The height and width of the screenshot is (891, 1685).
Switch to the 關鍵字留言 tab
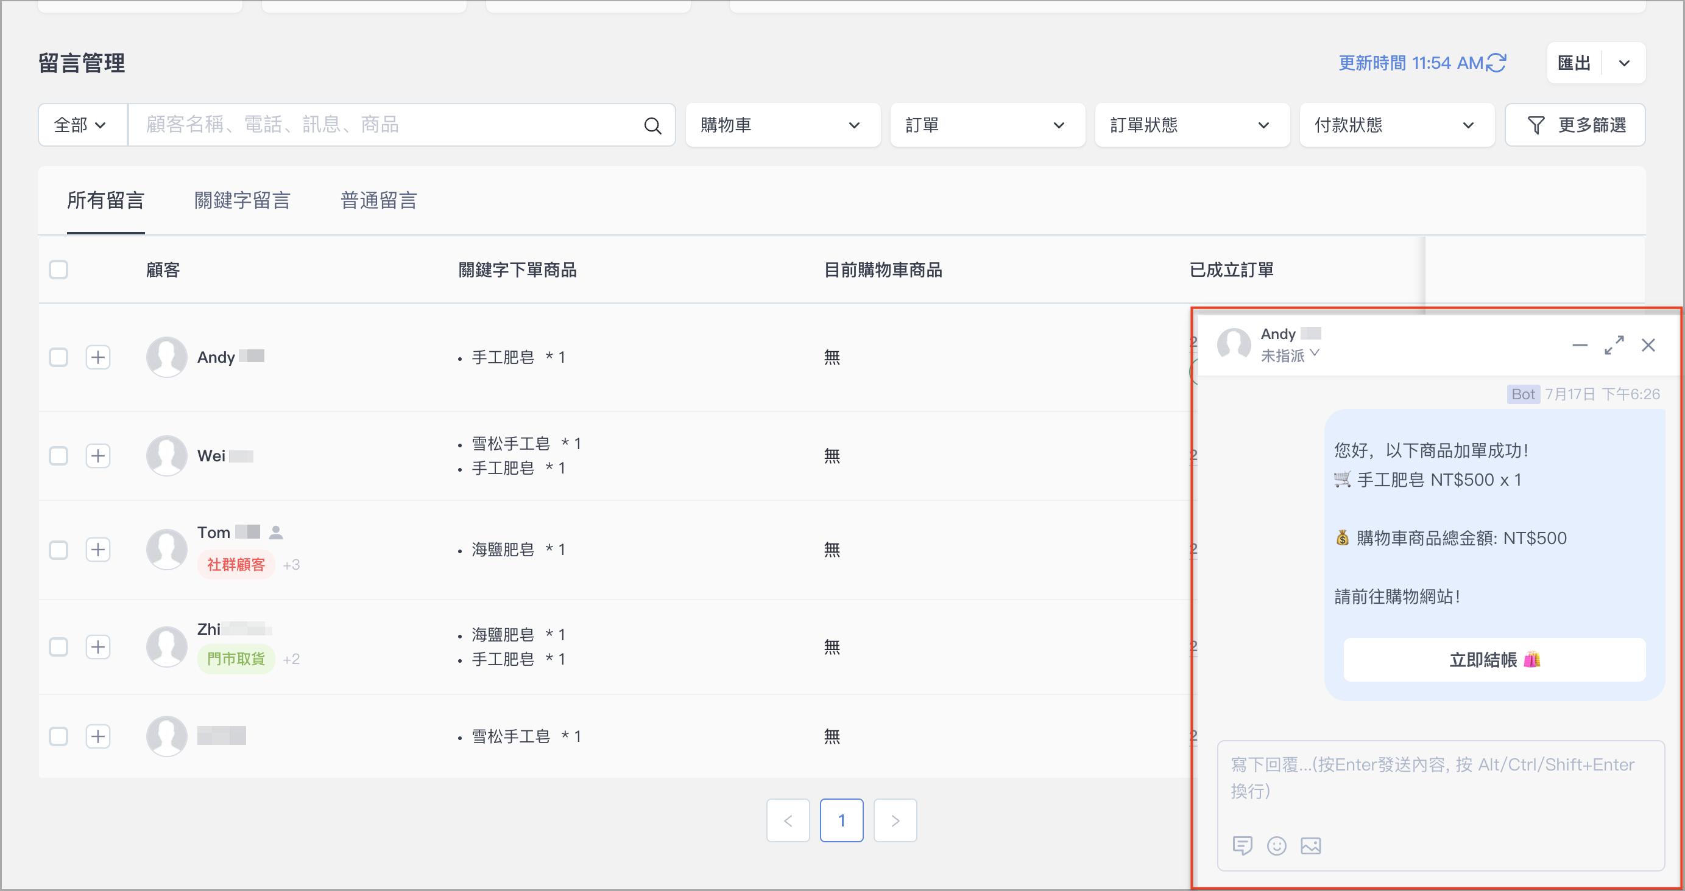click(x=242, y=200)
